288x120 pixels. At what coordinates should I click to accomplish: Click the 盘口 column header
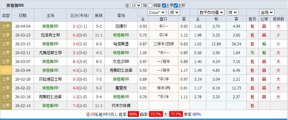[164, 19]
